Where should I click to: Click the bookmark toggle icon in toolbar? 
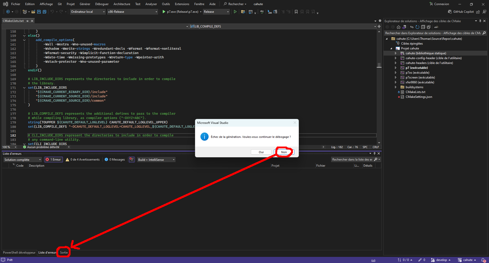pyautogui.click(x=296, y=12)
